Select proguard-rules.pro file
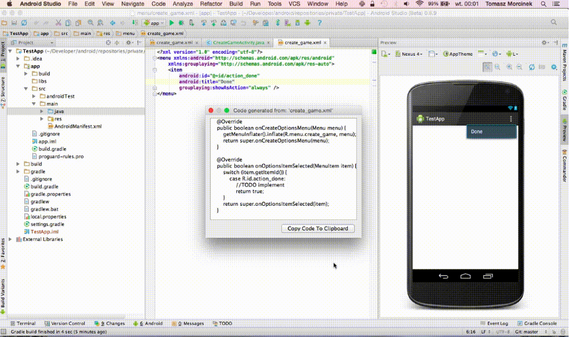This screenshot has height=337, width=570. (x=58, y=156)
